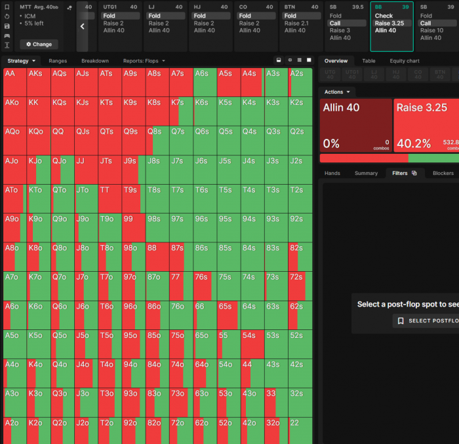Screen dimensions: 459x444
Task: Click the save disk icon in the left sidebar
Action: pos(7,26)
